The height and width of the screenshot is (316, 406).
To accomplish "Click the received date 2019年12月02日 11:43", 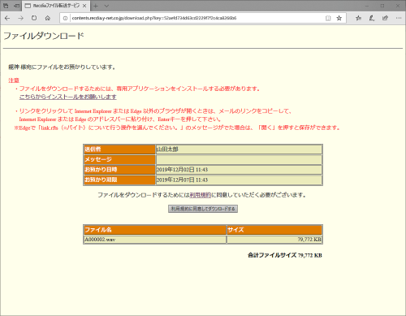I will 182,170.
